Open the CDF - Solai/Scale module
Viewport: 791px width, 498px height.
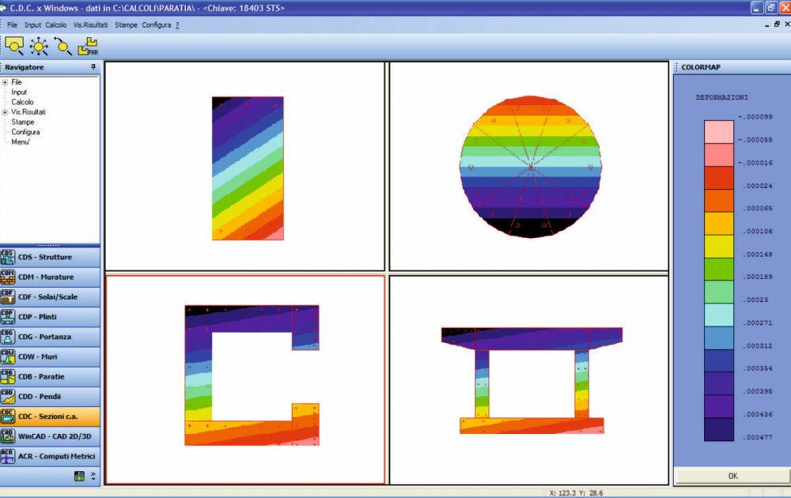tap(50, 297)
